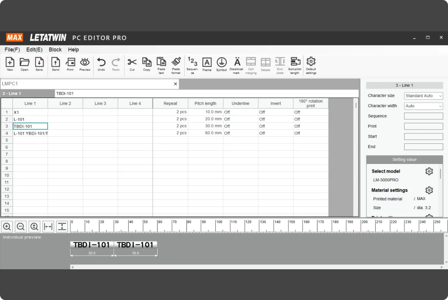
Task: Click the Line 1 column header
Action: [x=30, y=104]
